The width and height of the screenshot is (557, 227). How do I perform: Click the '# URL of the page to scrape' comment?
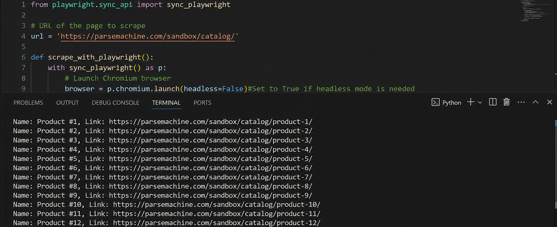pyautogui.click(x=88, y=26)
